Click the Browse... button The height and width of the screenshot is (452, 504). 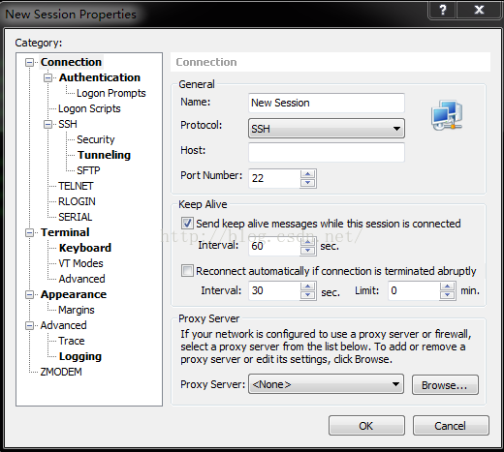pyautogui.click(x=445, y=385)
